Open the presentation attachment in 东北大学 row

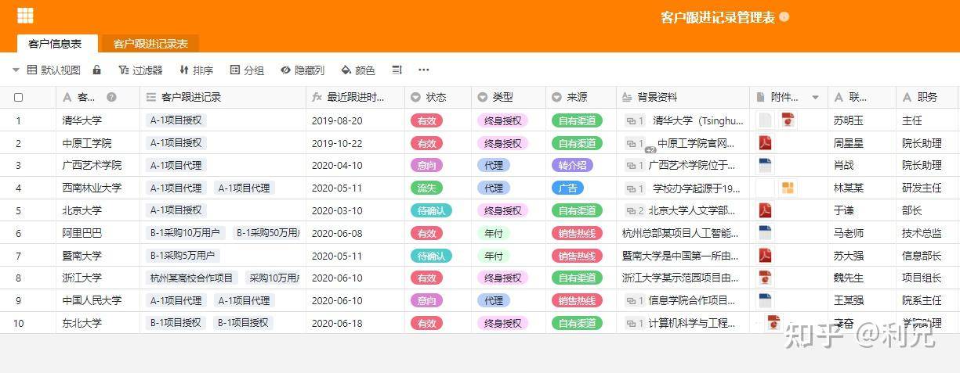(x=773, y=322)
